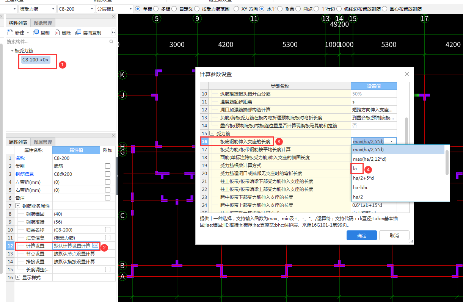The height and width of the screenshot is (302, 463).
Task: Click the 节点设置 property value cell
Action: (76, 253)
